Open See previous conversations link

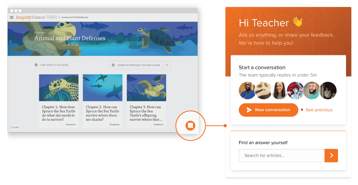[x=319, y=110]
